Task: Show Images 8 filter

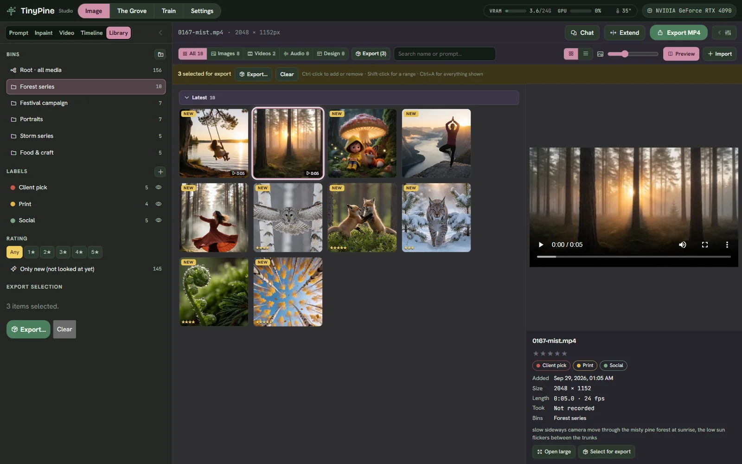Action: click(225, 54)
